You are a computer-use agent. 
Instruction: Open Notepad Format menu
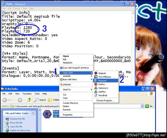click(x=17, y=8)
